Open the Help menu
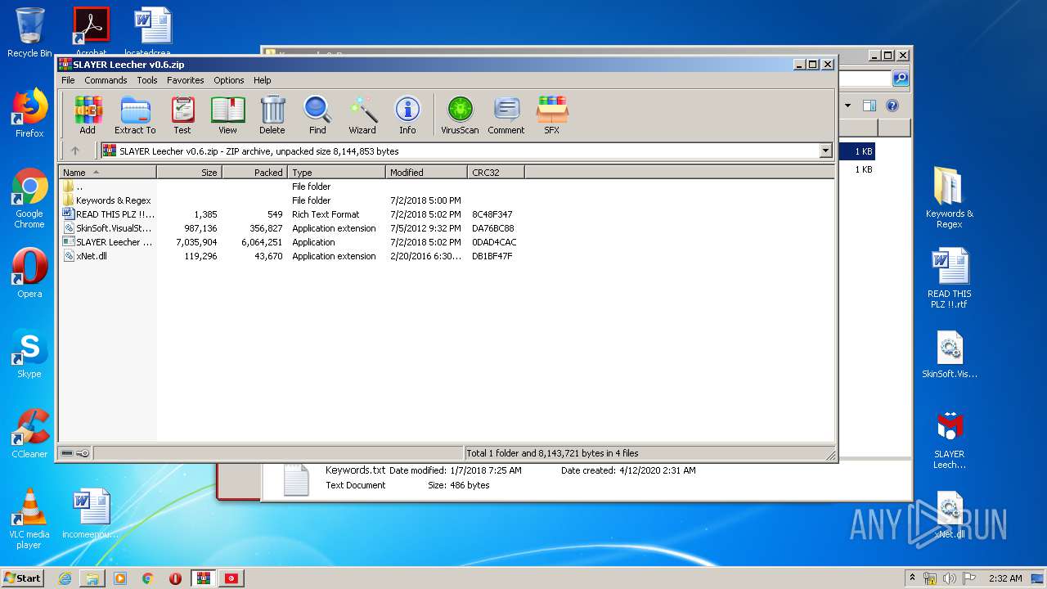 262,80
